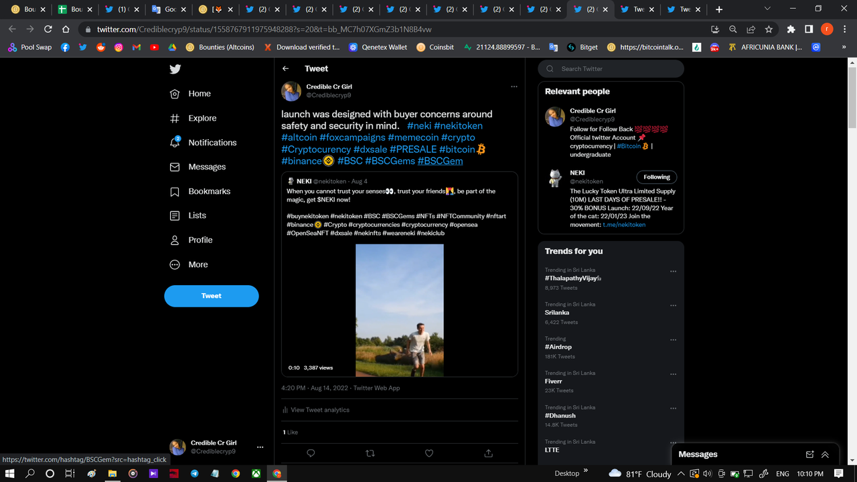Reply to the tweet via the reply icon
The image size is (857, 482).
[310, 453]
